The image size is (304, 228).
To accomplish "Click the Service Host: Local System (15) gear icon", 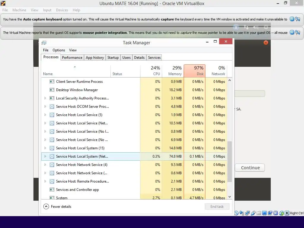I will [x=52, y=148].
